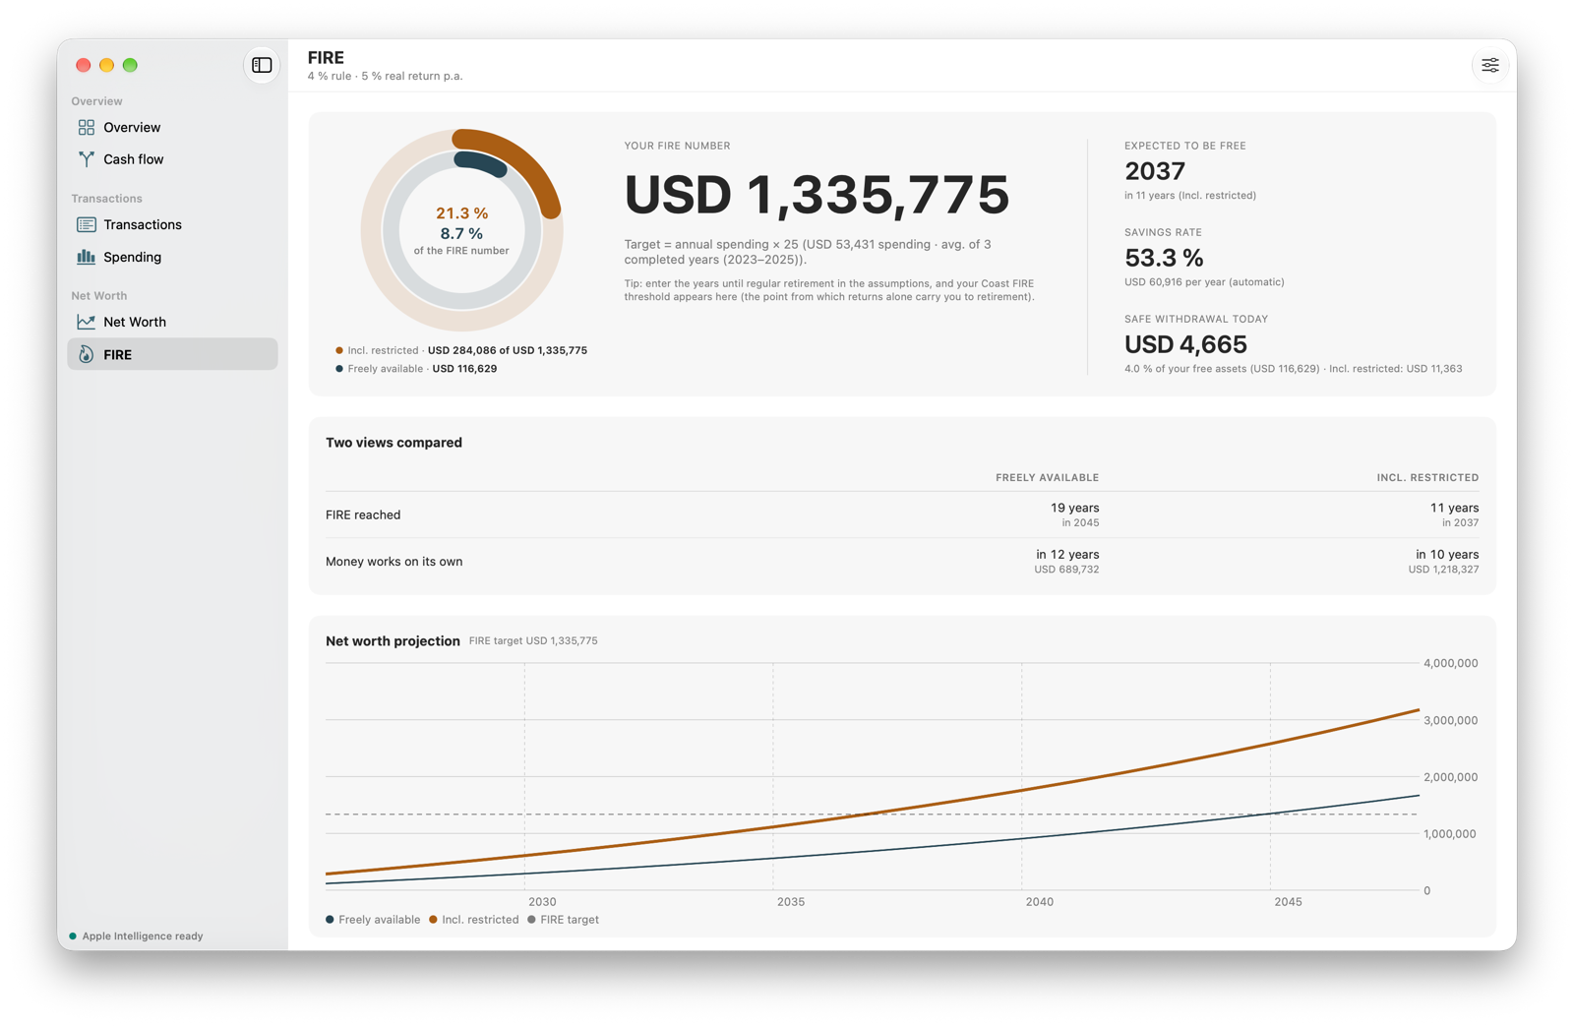Image resolution: width=1574 pixels, height=1026 pixels.
Task: Click the INCL. RESTRICTED column header
Action: [1427, 477]
